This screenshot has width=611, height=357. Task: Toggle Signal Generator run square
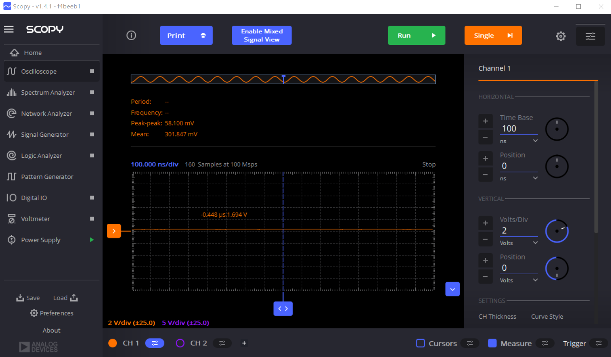[x=92, y=134]
